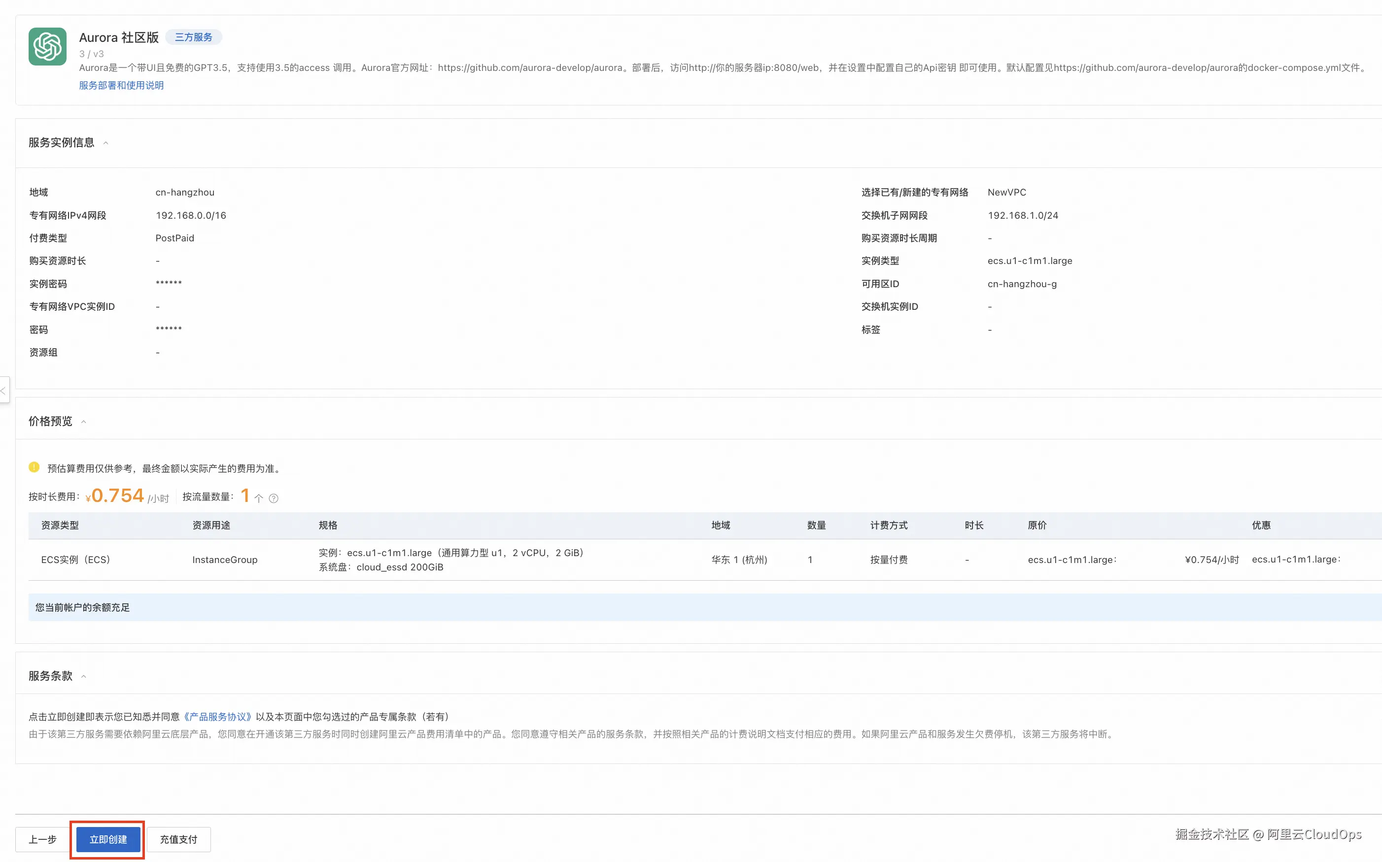The height and width of the screenshot is (862, 1382).
Task: Click the 计费方式 column header
Action: (x=889, y=525)
